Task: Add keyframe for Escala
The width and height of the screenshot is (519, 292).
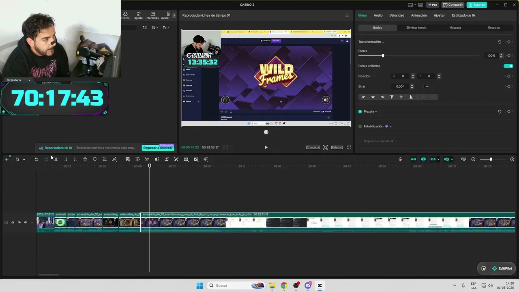Action: [x=509, y=56]
